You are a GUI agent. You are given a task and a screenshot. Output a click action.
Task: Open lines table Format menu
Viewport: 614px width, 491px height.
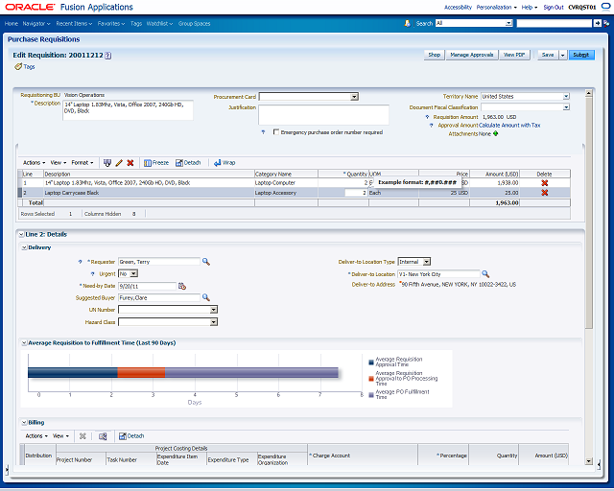click(83, 163)
